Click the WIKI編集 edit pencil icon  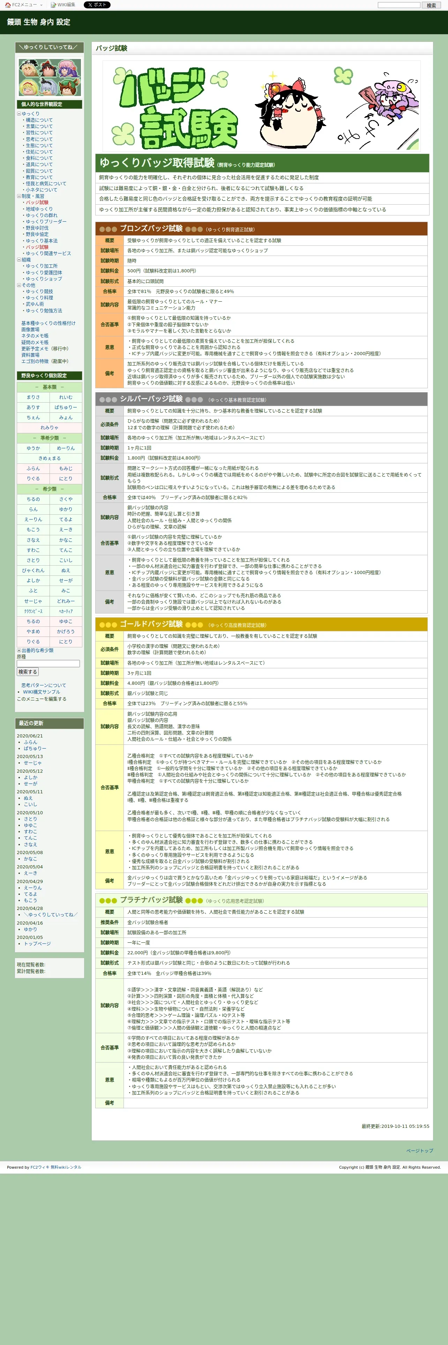point(53,5)
